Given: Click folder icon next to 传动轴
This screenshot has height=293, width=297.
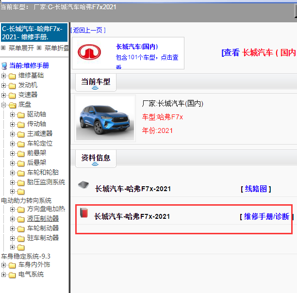Looking at the screenshot, I should (21, 125).
